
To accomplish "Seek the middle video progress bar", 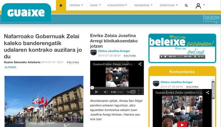I will 117,88.
